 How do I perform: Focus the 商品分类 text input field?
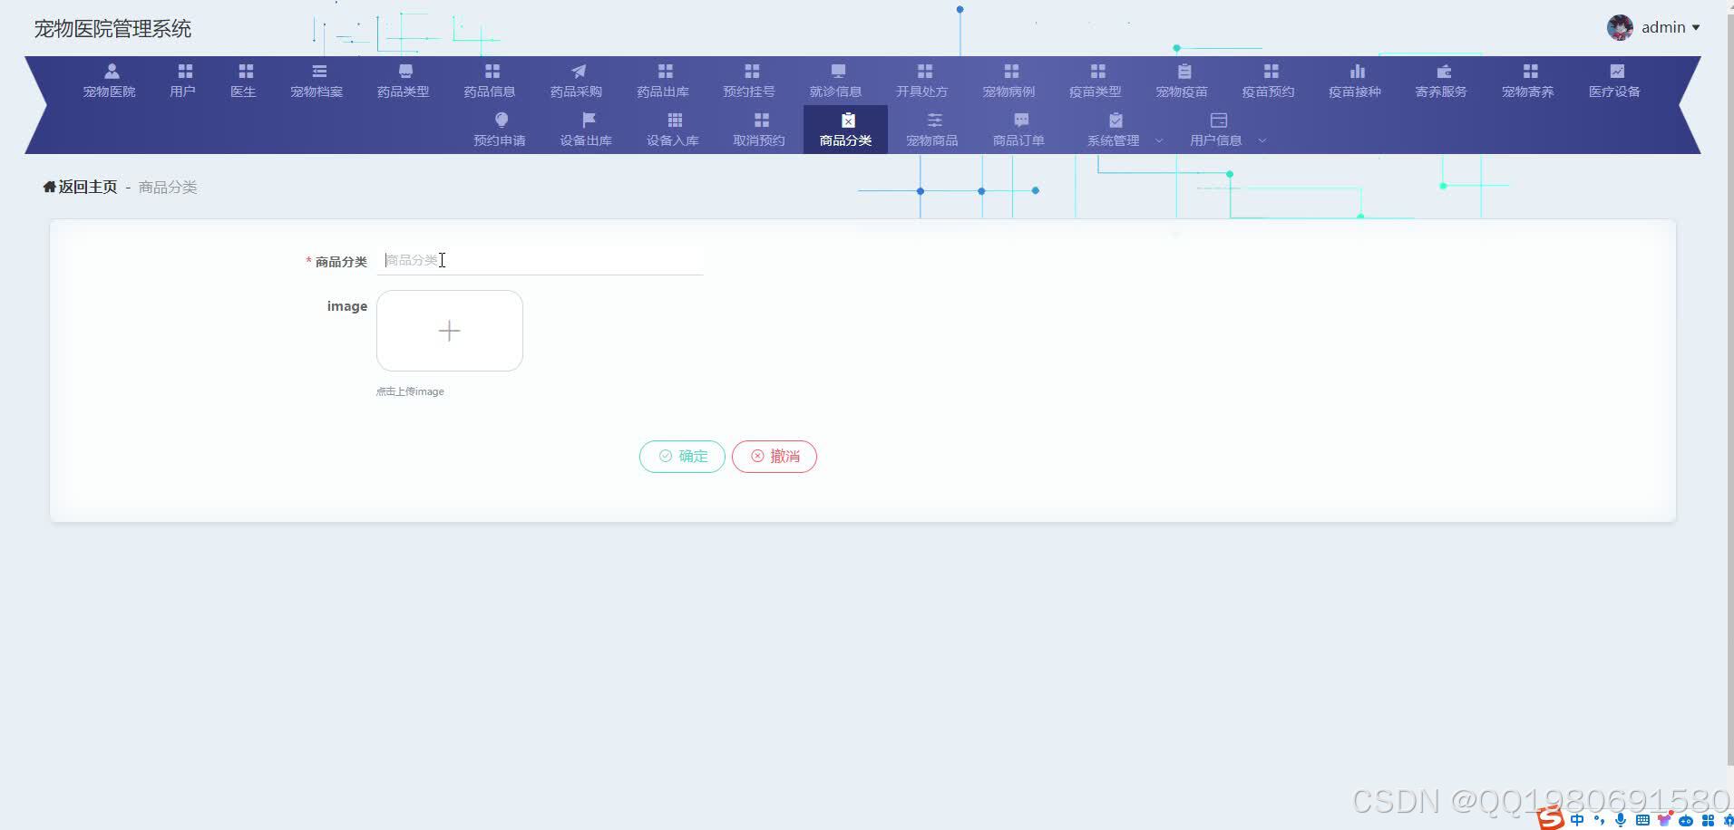click(x=540, y=260)
